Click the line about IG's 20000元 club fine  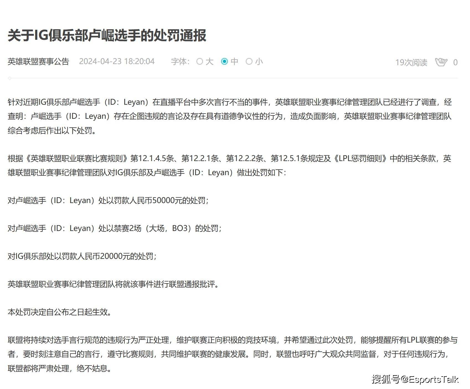(x=82, y=256)
